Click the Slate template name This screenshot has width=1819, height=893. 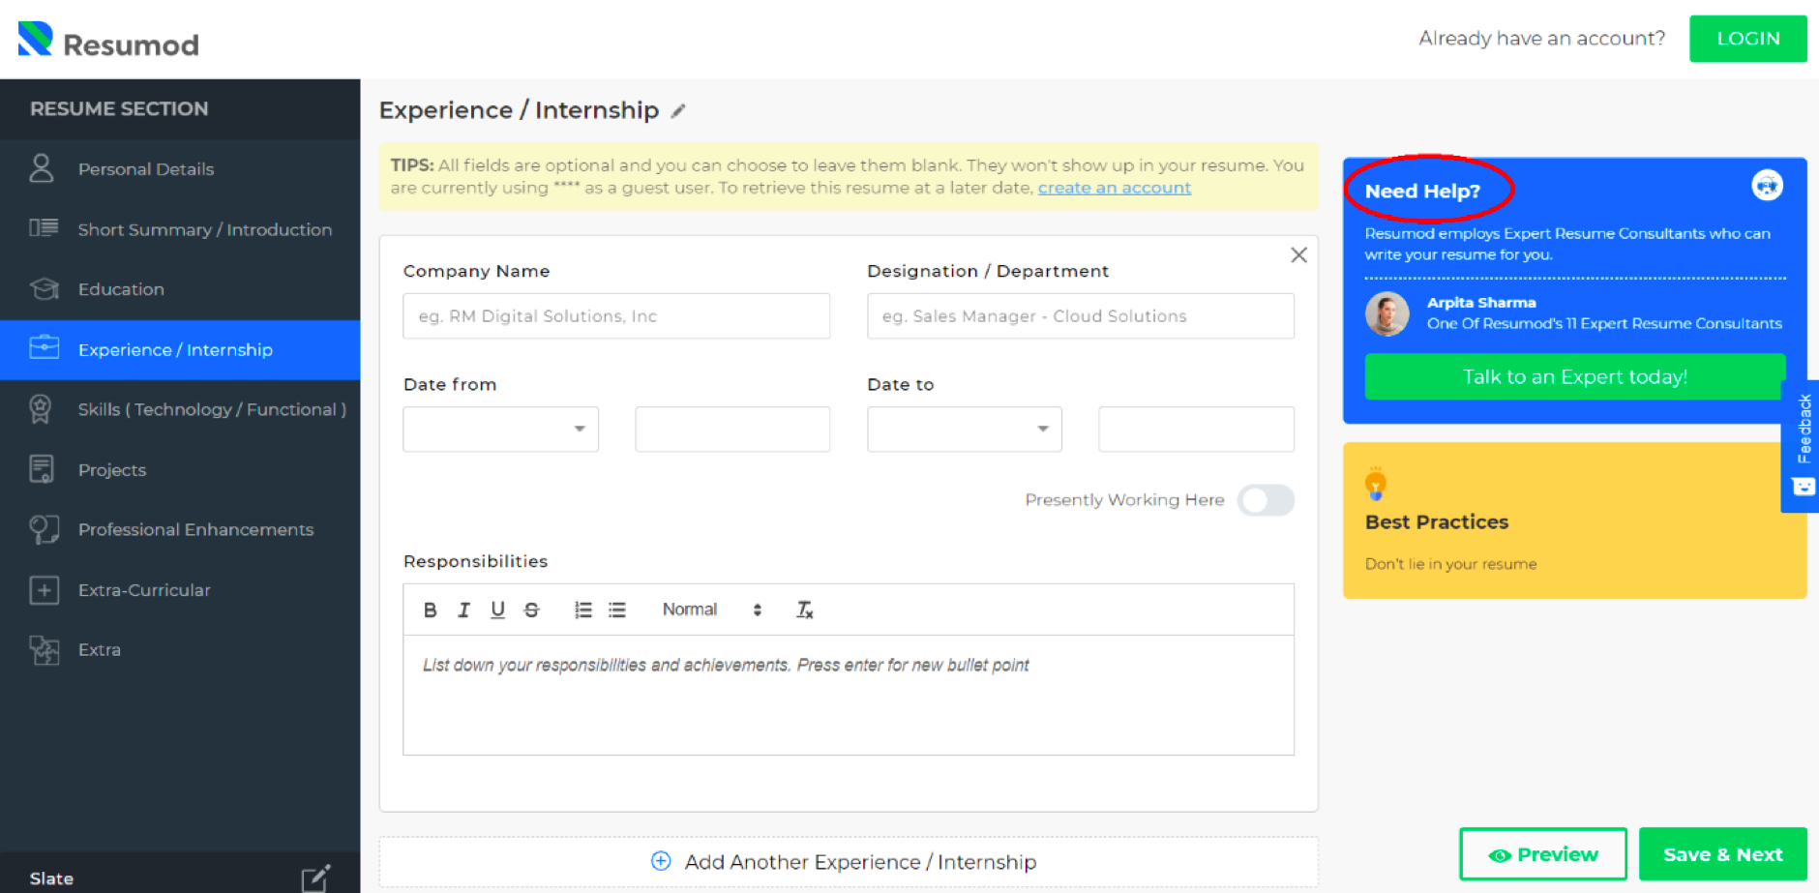point(51,878)
